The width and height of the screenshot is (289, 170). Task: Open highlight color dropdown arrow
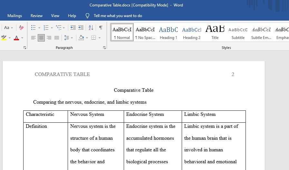click(10, 38)
